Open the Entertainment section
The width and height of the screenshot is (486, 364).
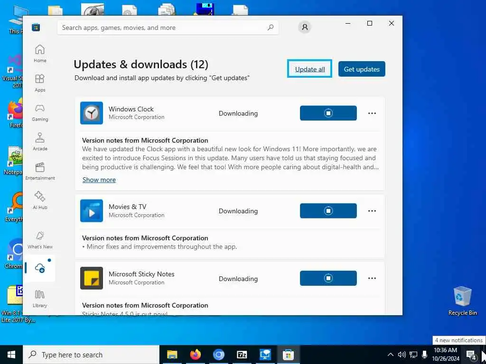pos(40,171)
